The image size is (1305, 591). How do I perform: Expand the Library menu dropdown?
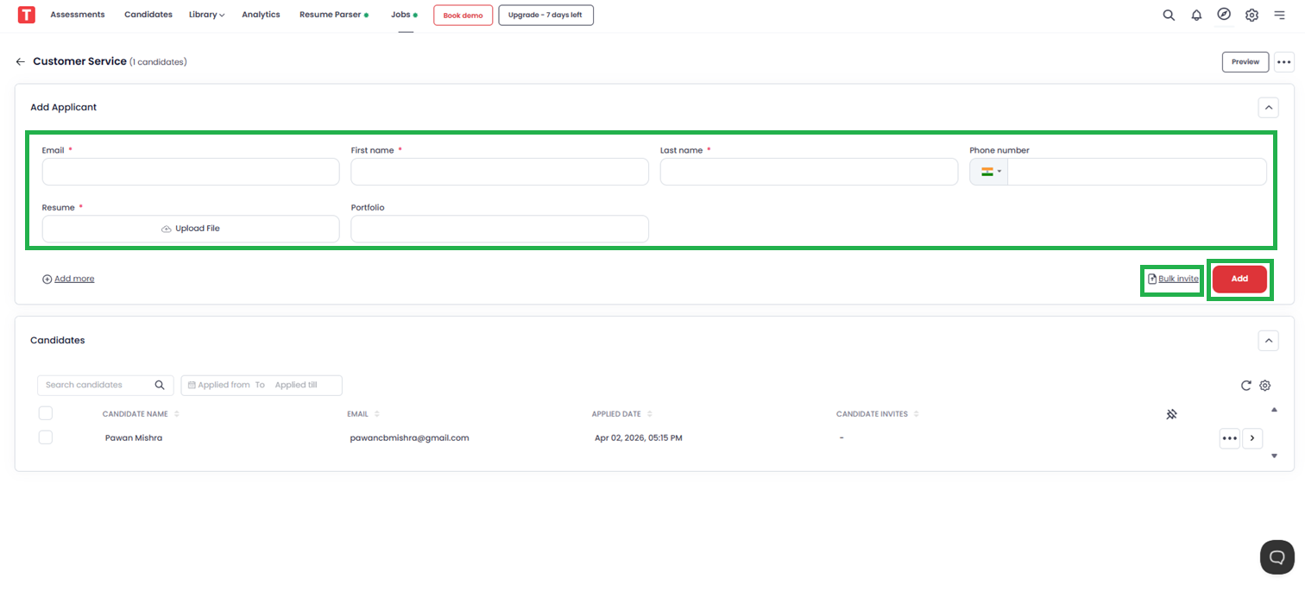[x=207, y=15]
